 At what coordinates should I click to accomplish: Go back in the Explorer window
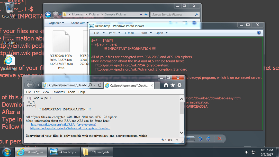tap(48, 14)
